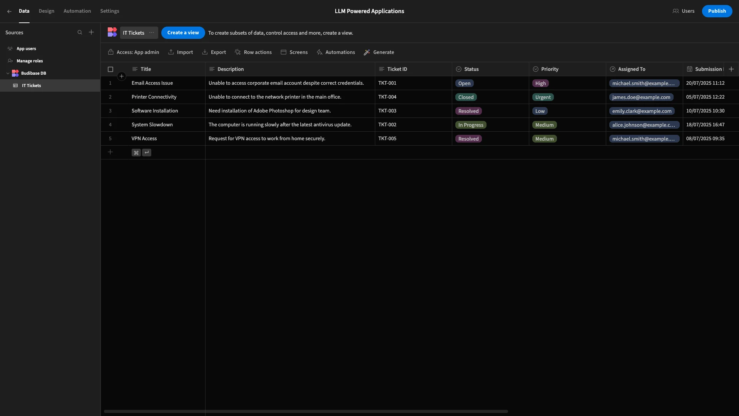Click the System Slowdown title cell
This screenshot has height=416, width=739.
167,125
